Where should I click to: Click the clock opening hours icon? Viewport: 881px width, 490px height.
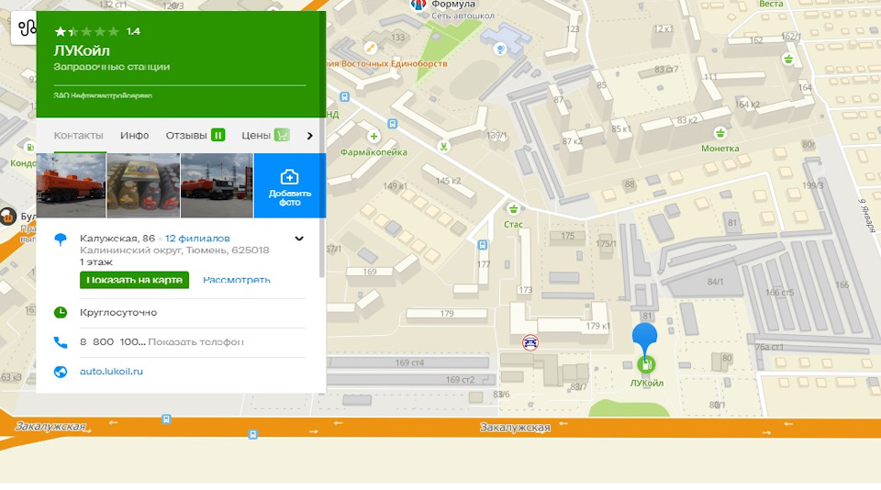(x=61, y=312)
